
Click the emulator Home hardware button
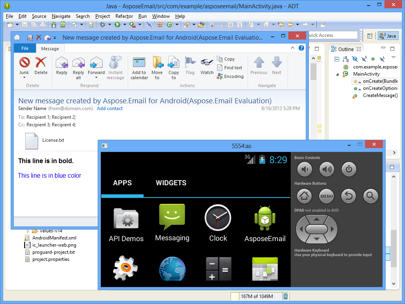click(x=304, y=196)
